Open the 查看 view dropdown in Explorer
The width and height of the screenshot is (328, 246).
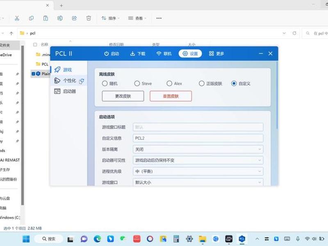(137, 18)
